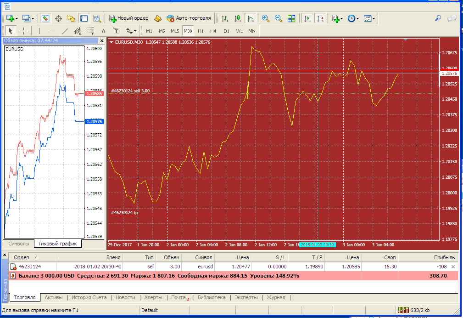The height and width of the screenshot is (318, 463).
Task: Switch to W1 timeframe
Action: [240, 31]
